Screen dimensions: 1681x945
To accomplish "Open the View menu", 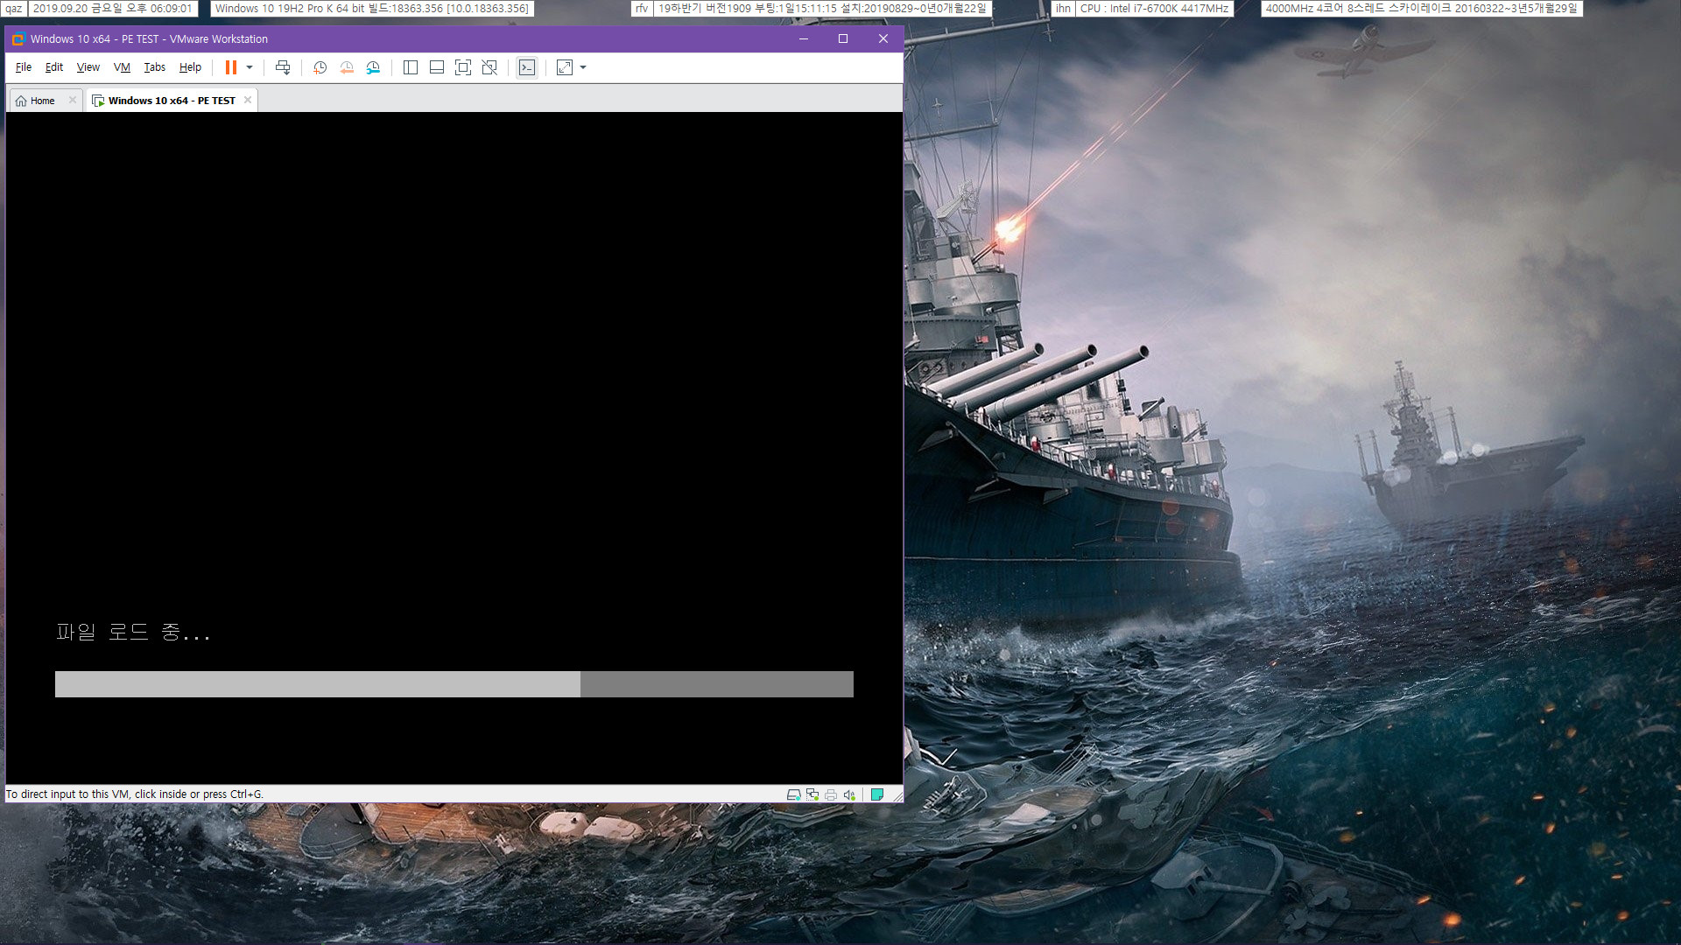I will pos(88,67).
